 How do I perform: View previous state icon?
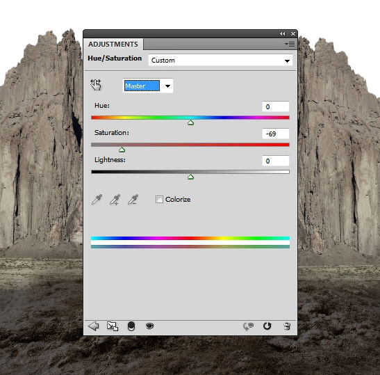249,326
